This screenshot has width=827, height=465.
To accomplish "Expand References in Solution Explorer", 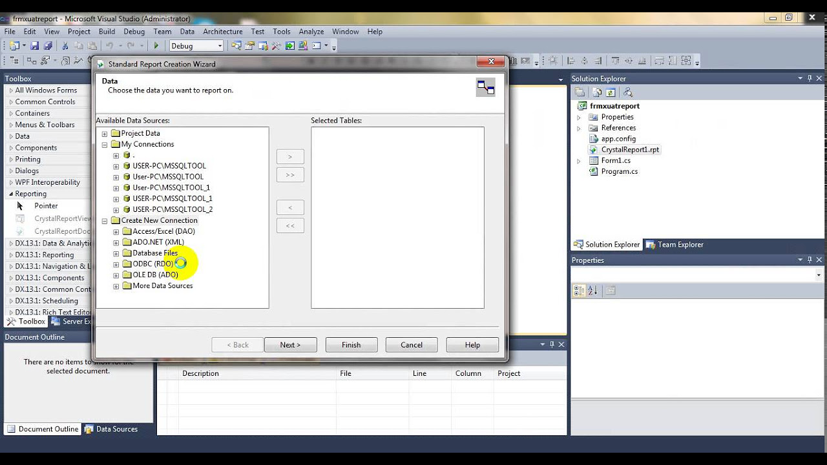I will point(579,128).
